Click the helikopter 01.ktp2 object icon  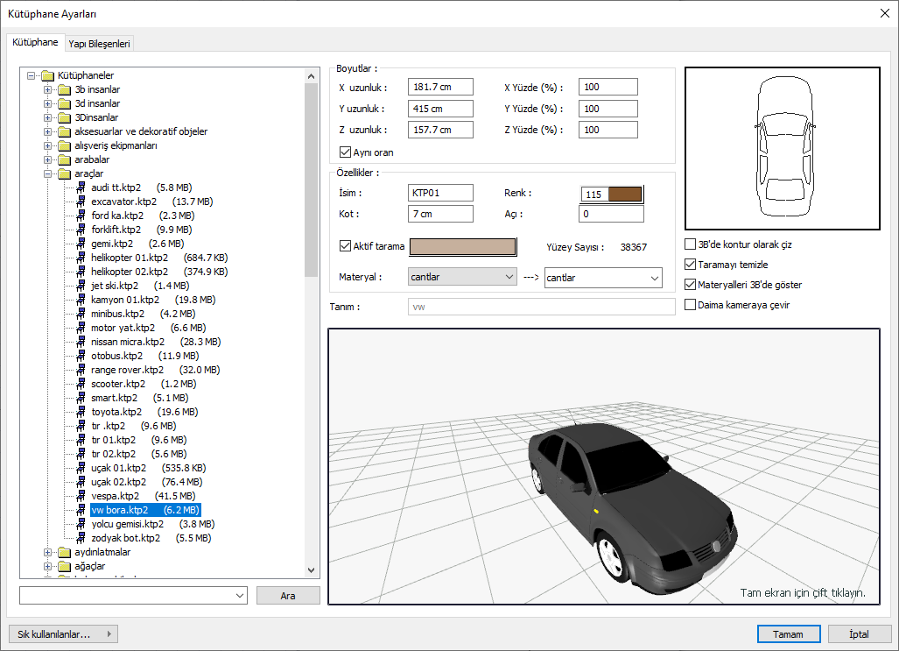[x=82, y=258]
